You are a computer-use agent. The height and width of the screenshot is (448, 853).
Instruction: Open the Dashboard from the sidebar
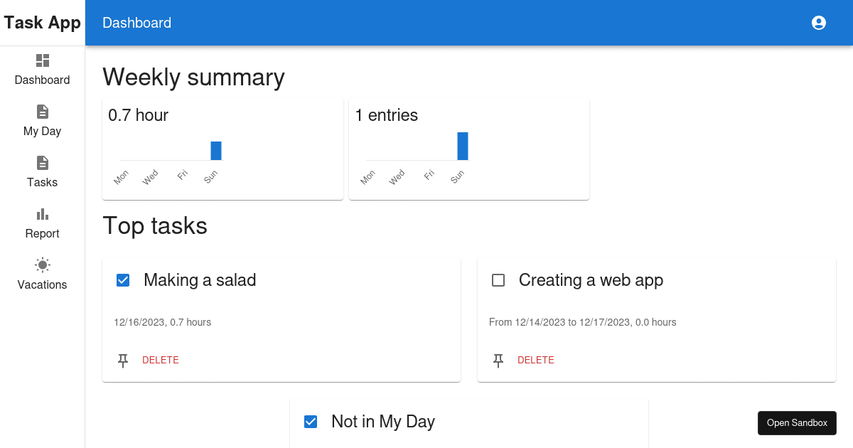42,70
